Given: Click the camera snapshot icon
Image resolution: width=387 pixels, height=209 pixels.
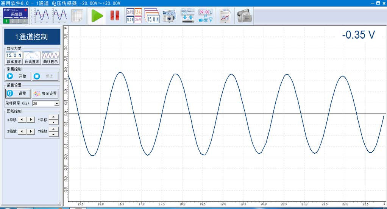Looking at the screenshot, I should coord(170,16).
